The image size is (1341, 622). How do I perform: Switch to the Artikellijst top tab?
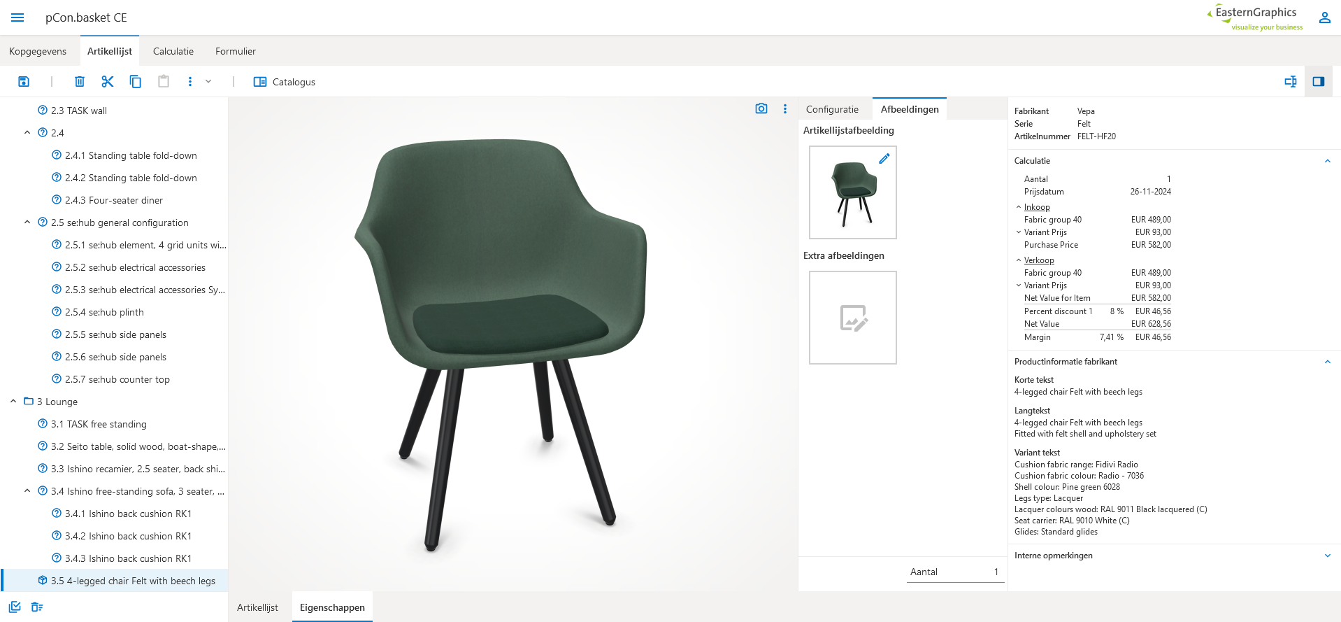tap(110, 51)
